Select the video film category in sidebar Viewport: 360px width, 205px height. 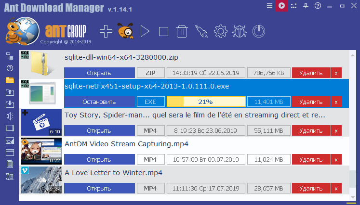9,128
